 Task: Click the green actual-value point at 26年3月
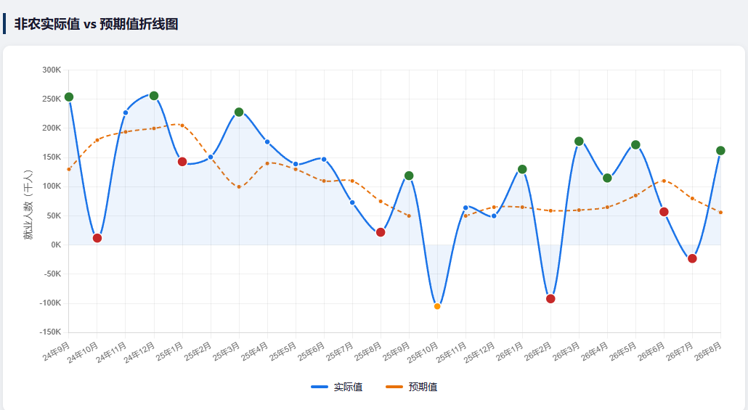[x=579, y=141]
